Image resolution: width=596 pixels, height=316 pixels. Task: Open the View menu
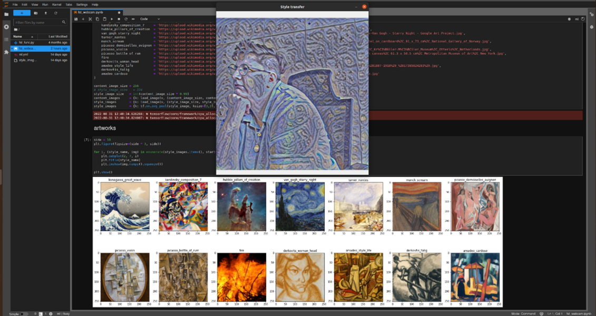(35, 5)
